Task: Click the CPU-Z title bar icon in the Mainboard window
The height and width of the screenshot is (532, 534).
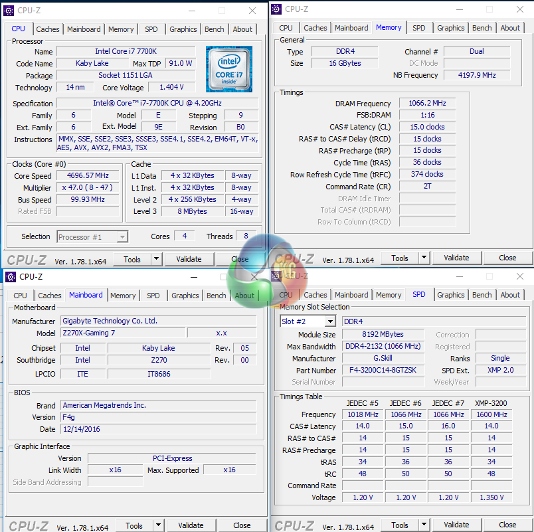Action: click(x=12, y=277)
